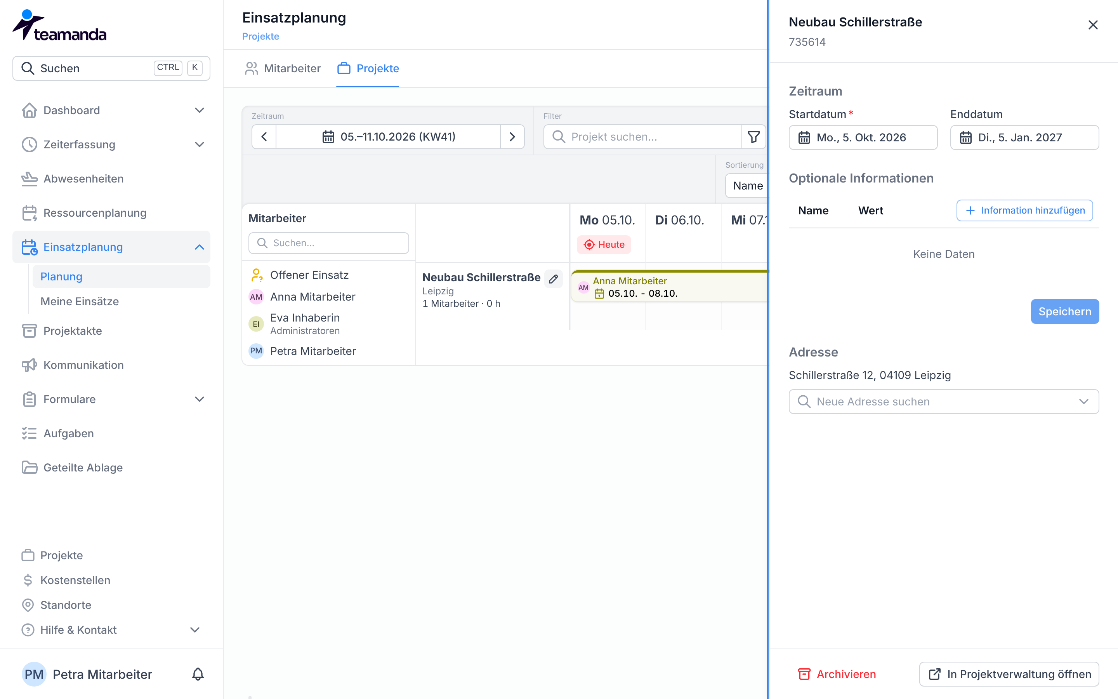Screen dimensions: 1118x699
Task: Open Geteilte Ablage in the sidebar
Action: [111, 468]
